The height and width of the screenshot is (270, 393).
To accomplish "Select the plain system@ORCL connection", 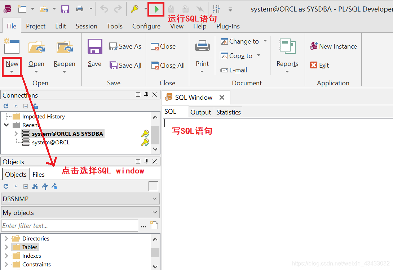I will (x=50, y=143).
